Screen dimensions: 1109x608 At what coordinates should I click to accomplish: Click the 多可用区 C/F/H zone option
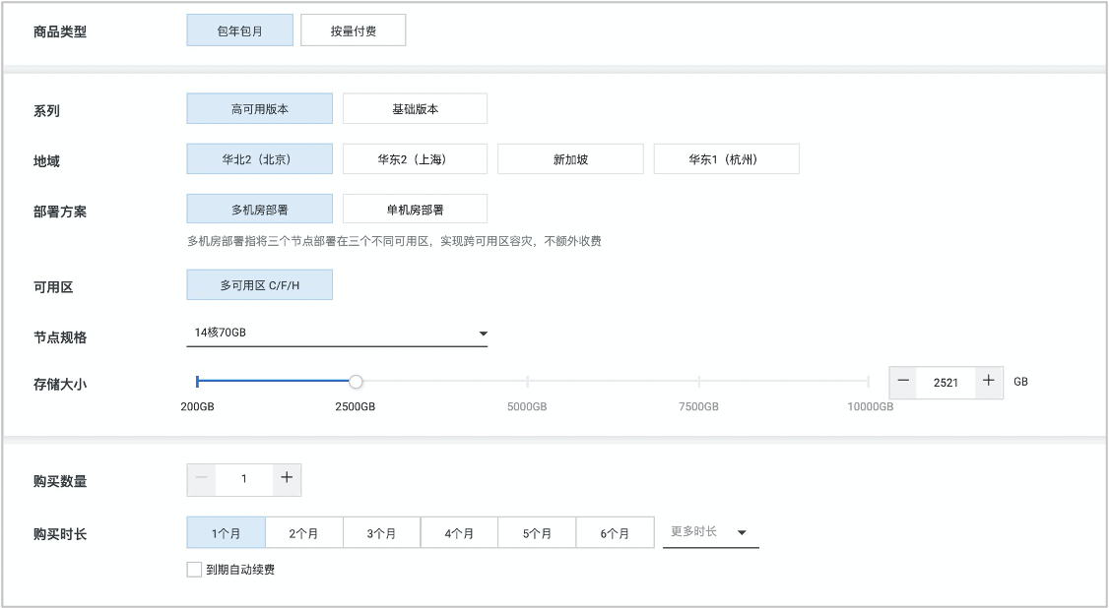[x=259, y=285]
